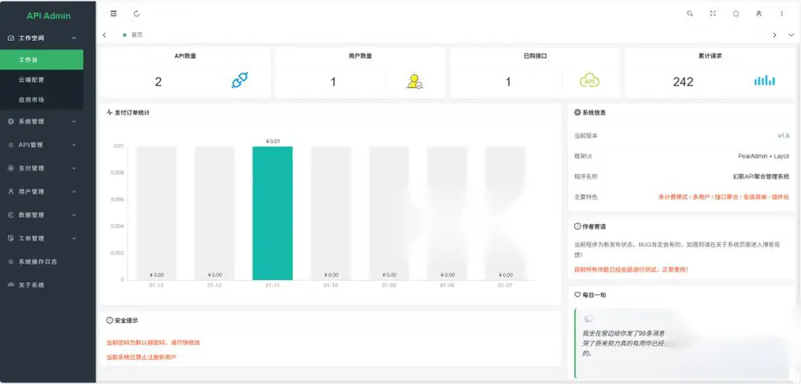Open the tab list dropdown chevron at right
Image resolution: width=801 pixels, height=384 pixels.
[x=791, y=35]
